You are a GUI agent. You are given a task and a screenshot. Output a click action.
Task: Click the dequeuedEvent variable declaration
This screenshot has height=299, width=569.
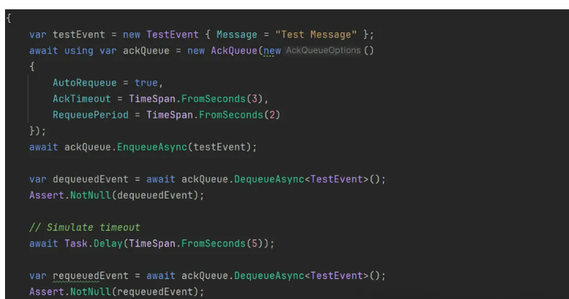[91, 179]
